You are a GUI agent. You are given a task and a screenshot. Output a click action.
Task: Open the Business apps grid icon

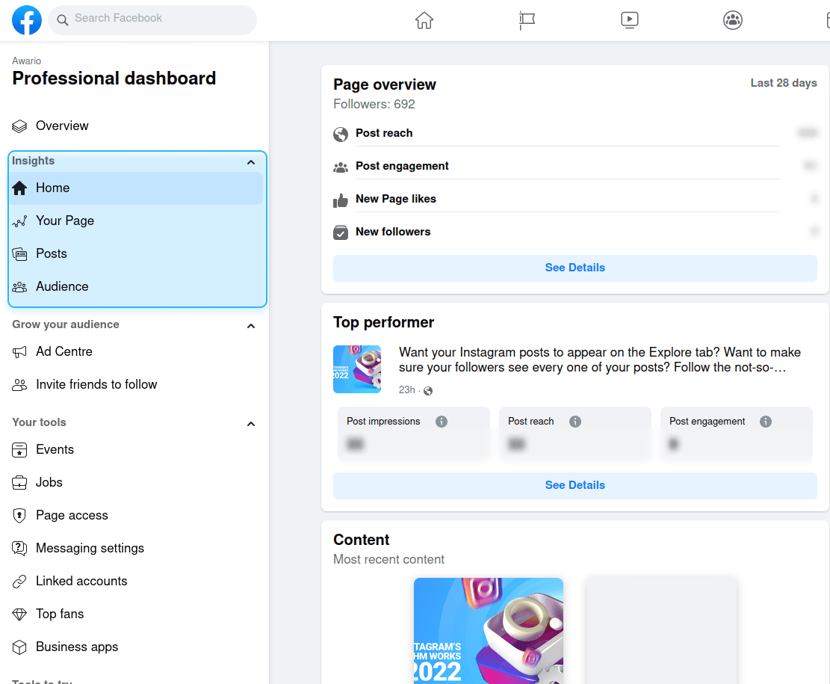[19, 647]
